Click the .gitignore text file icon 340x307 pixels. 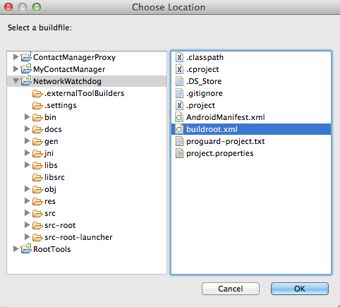pyautogui.click(x=179, y=93)
